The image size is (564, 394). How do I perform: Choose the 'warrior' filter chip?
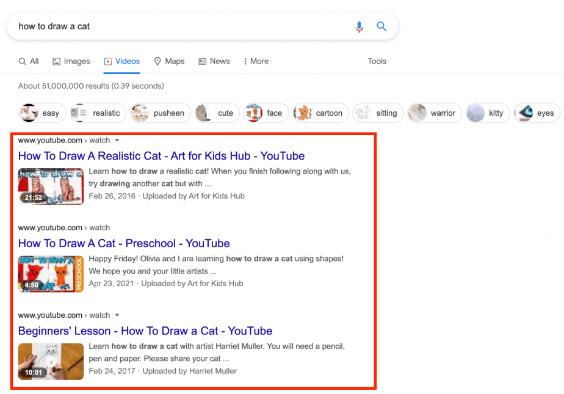point(435,113)
